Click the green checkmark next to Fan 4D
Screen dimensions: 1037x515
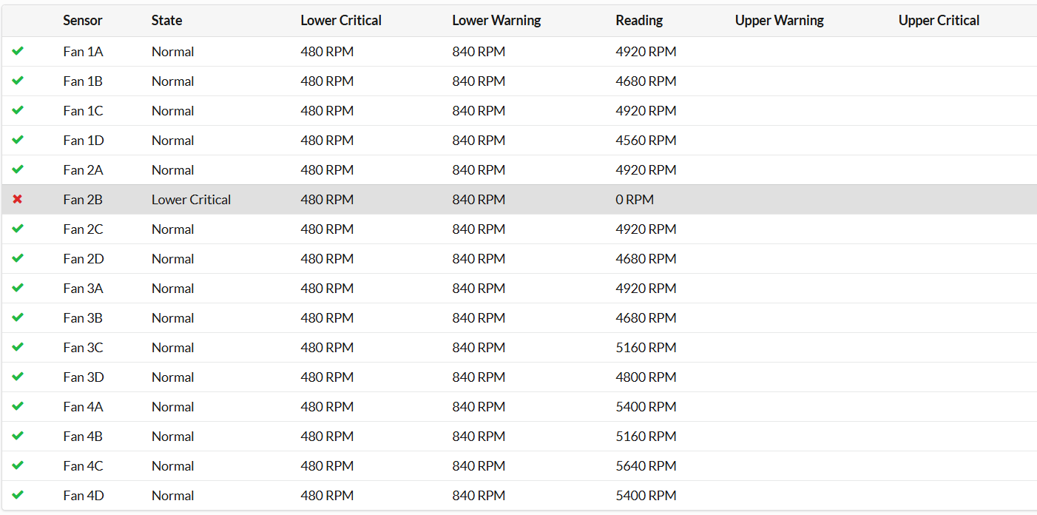click(18, 495)
